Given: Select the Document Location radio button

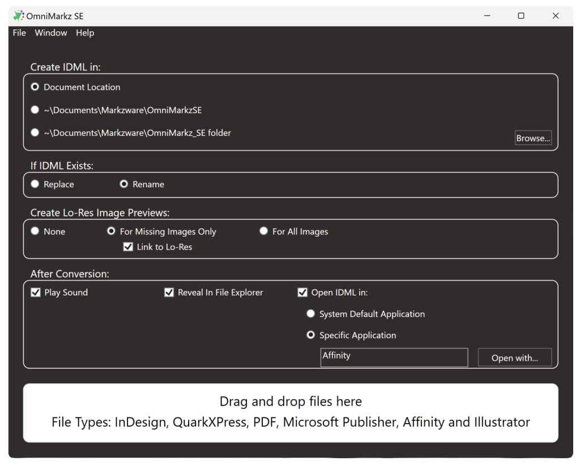Looking at the screenshot, I should coord(35,87).
